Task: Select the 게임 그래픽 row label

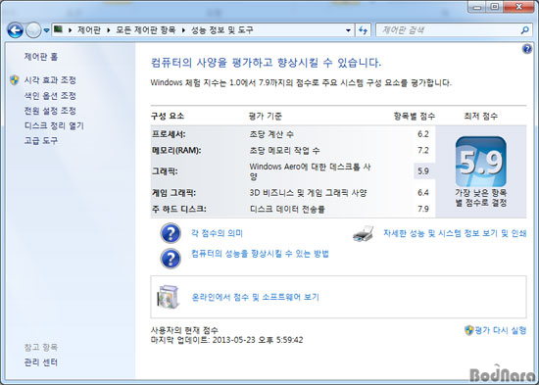Action: [x=173, y=193]
